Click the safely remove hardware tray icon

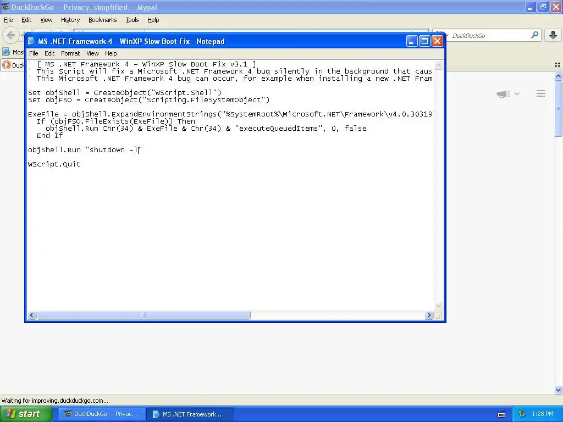[522, 414]
